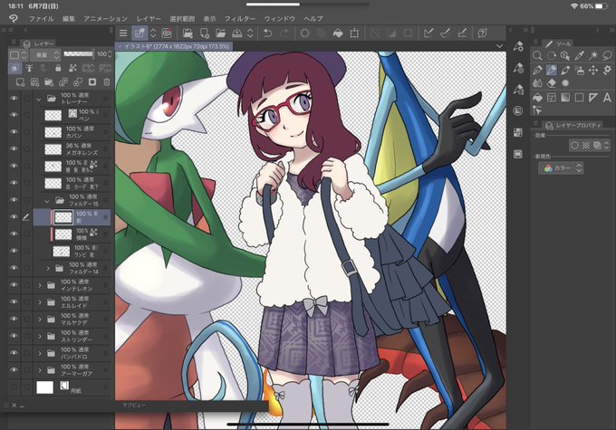Collapse the フォルダー 15 folder

(x=47, y=201)
